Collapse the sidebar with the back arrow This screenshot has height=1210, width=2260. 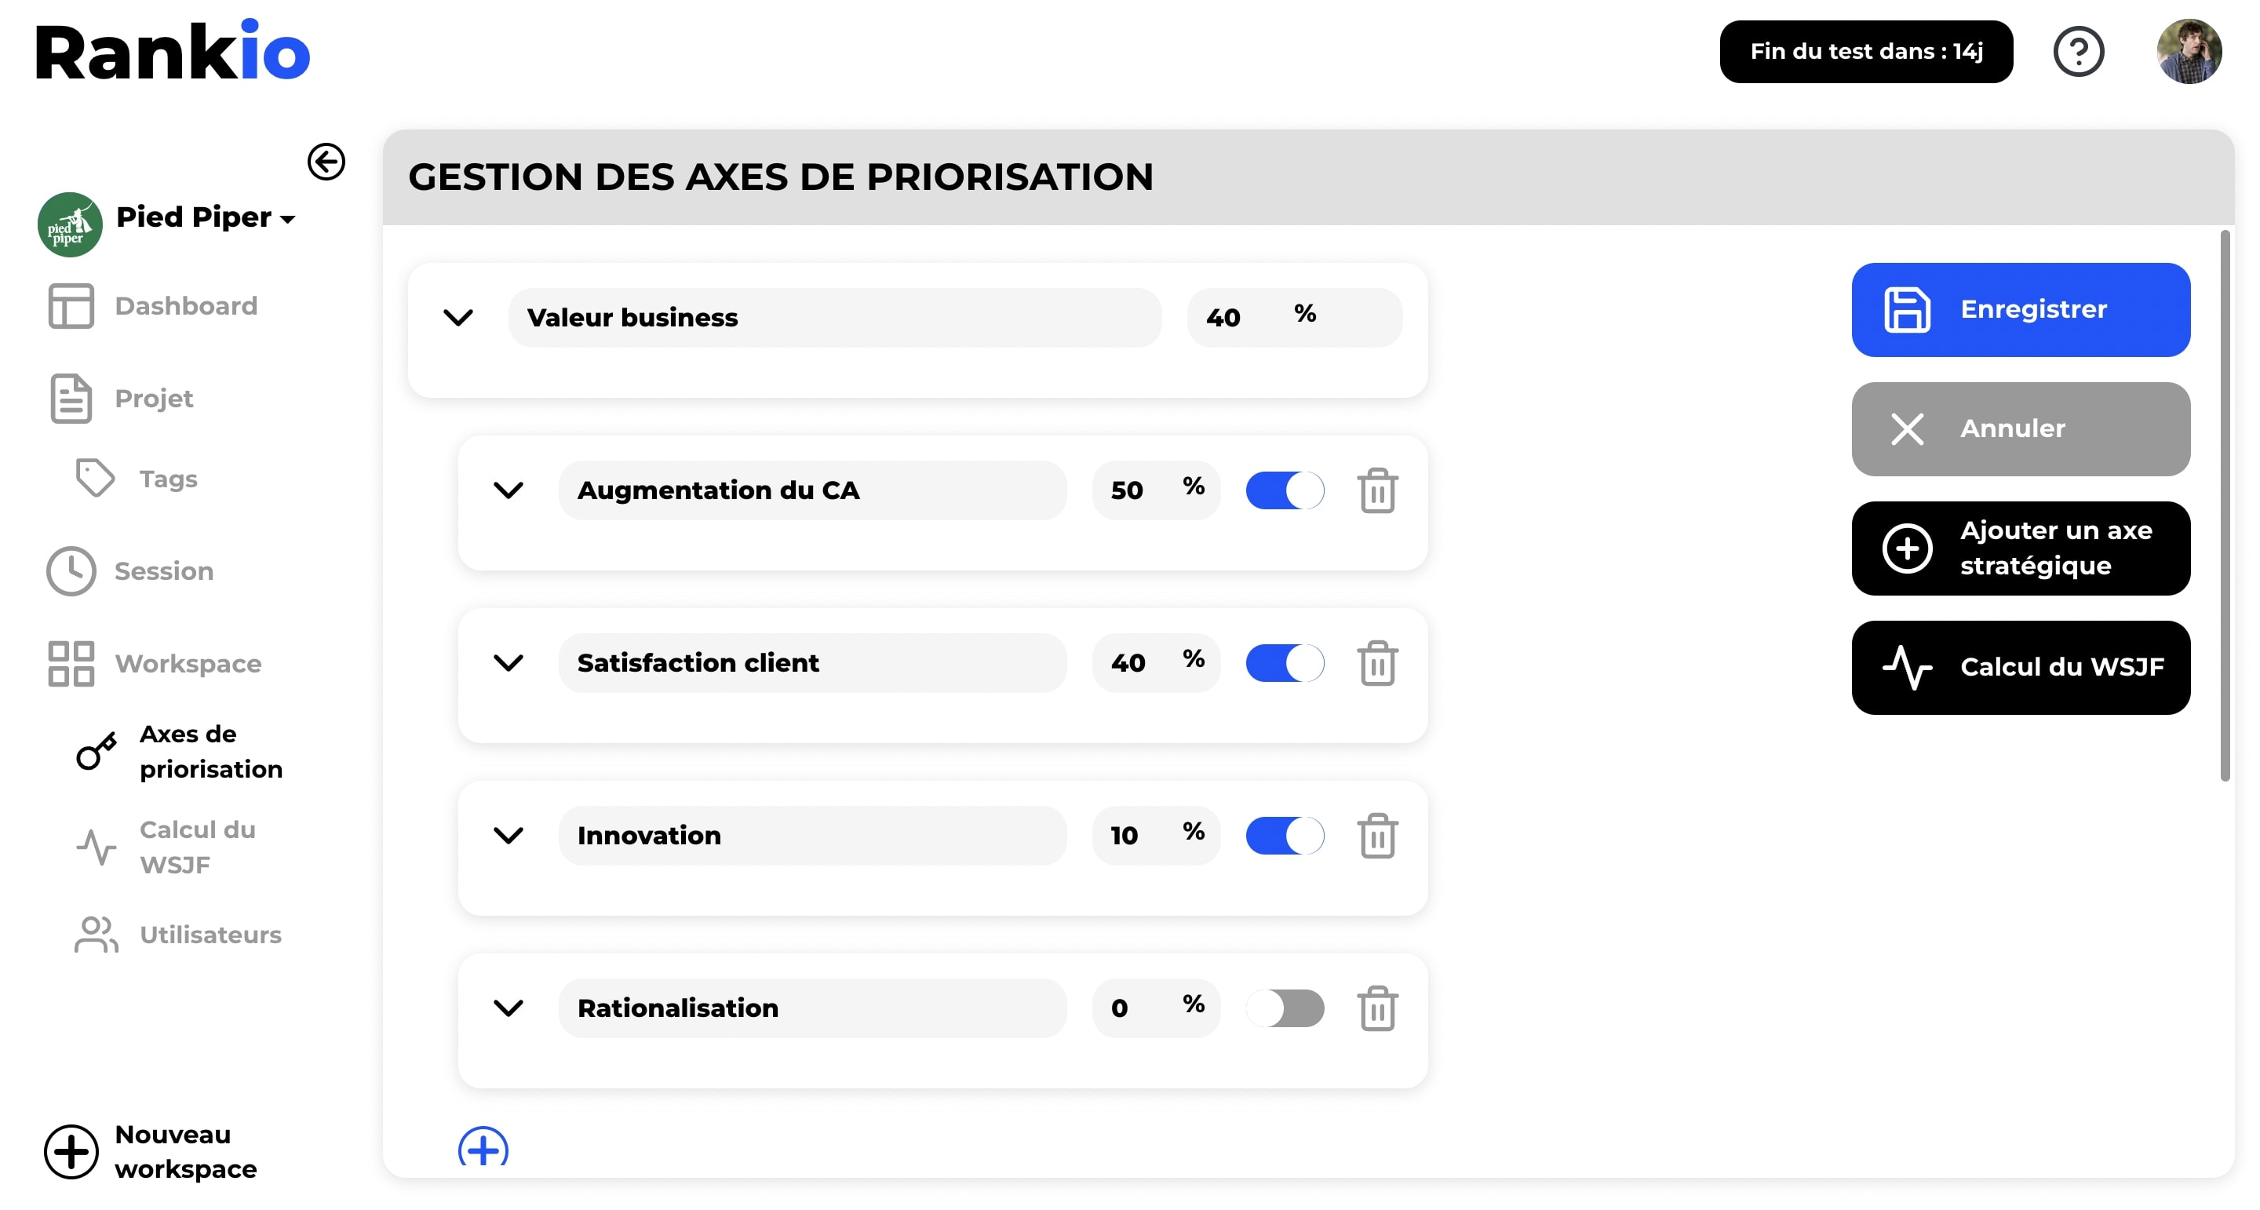pos(326,162)
